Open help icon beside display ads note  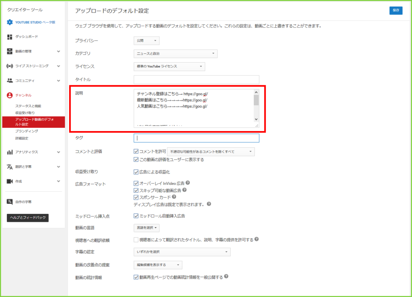[x=209, y=204]
